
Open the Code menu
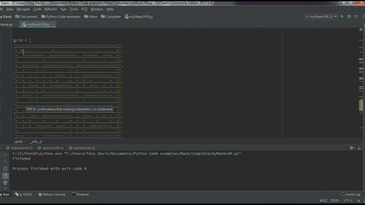click(x=37, y=9)
